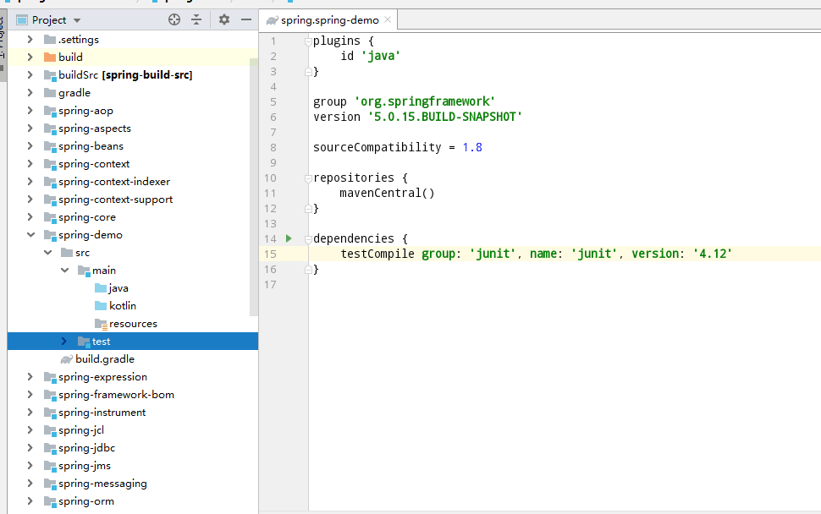821x514 pixels.
Task: Hide the Project panel with minus icon
Action: click(246, 20)
